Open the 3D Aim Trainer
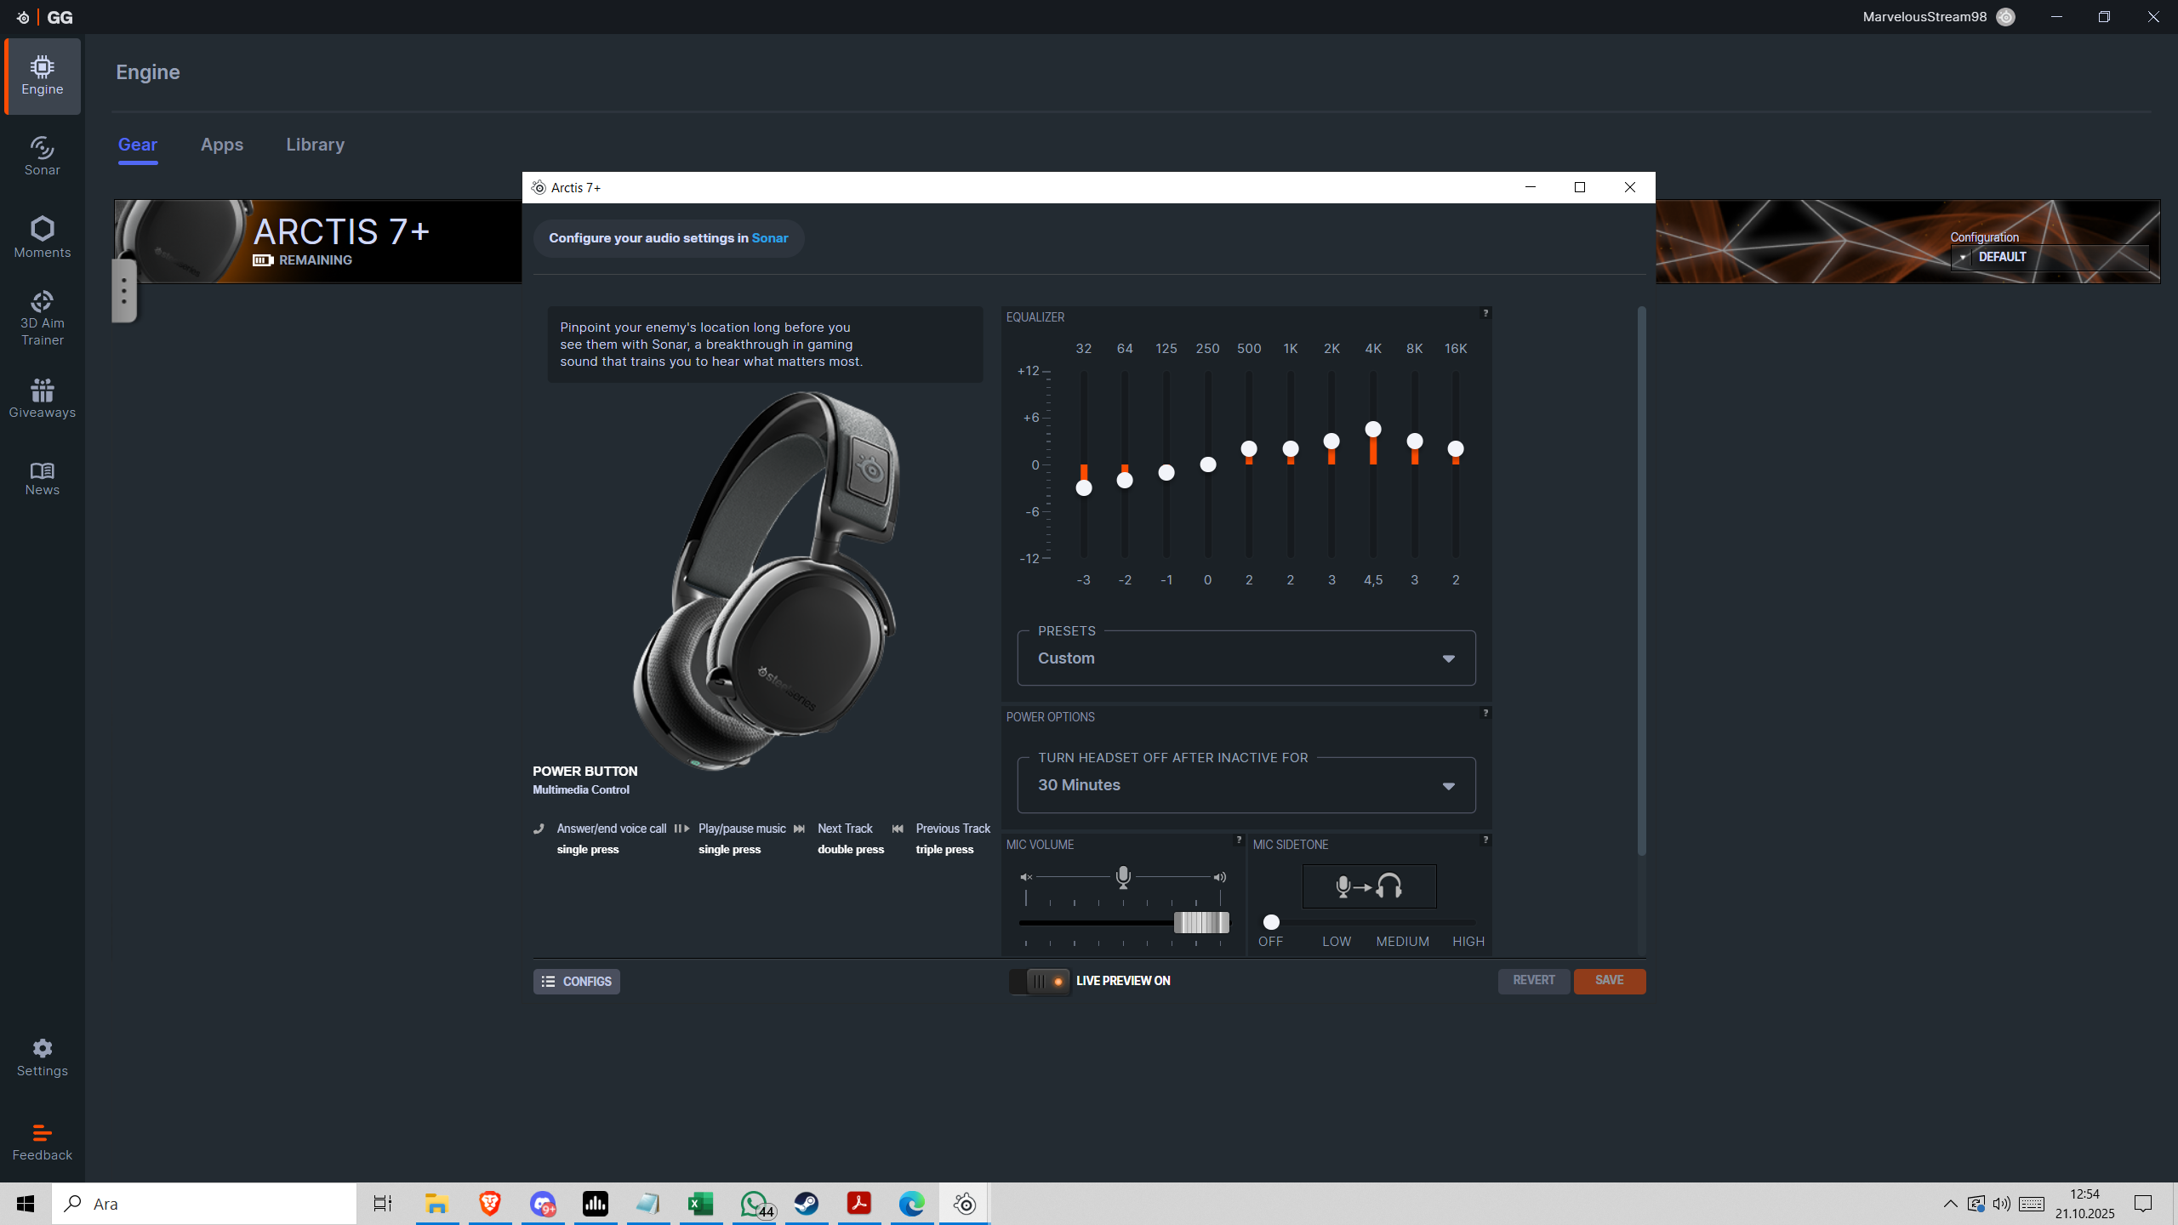This screenshot has width=2178, height=1225. (43, 318)
